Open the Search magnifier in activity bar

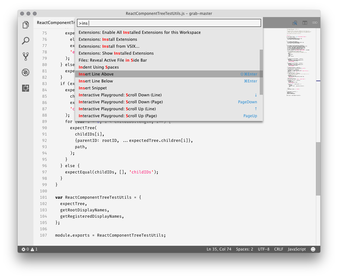click(x=26, y=40)
